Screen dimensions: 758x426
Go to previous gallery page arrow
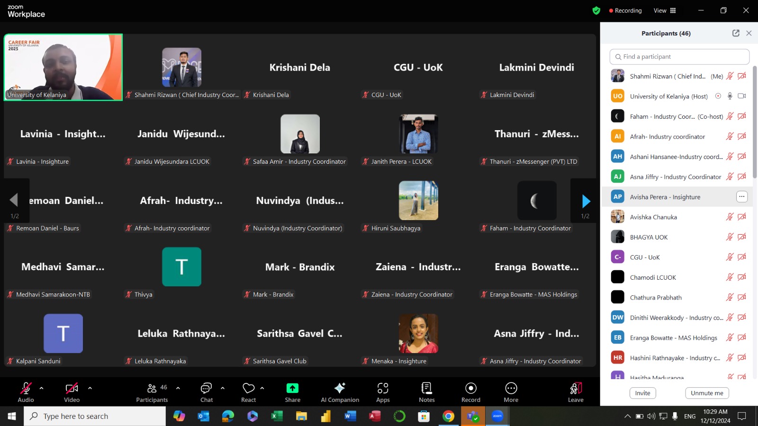point(14,200)
